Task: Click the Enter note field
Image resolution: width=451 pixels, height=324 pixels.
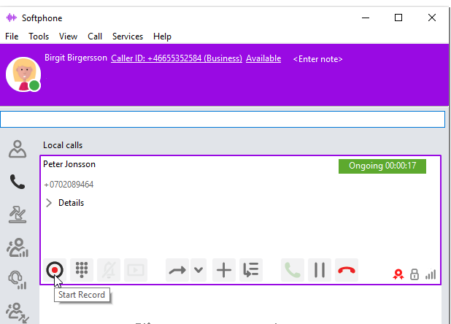Action: 317,59
